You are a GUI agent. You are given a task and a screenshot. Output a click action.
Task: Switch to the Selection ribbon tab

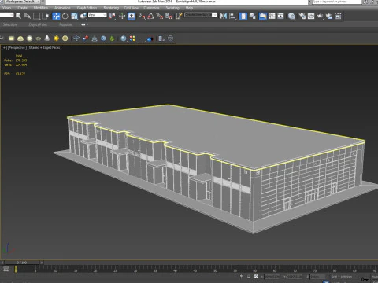(9, 24)
